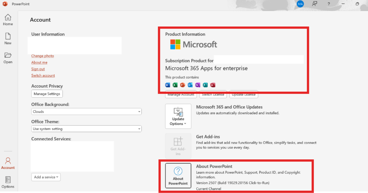
Task: Click the 'Account Privacy' heading
Action: click(47, 86)
